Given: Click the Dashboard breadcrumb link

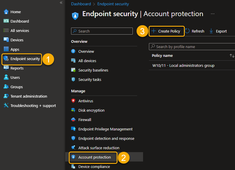Looking at the screenshot, I should pos(81,4).
